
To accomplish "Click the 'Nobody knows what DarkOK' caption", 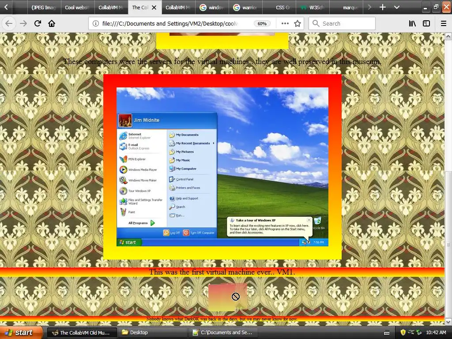I will pos(222,319).
